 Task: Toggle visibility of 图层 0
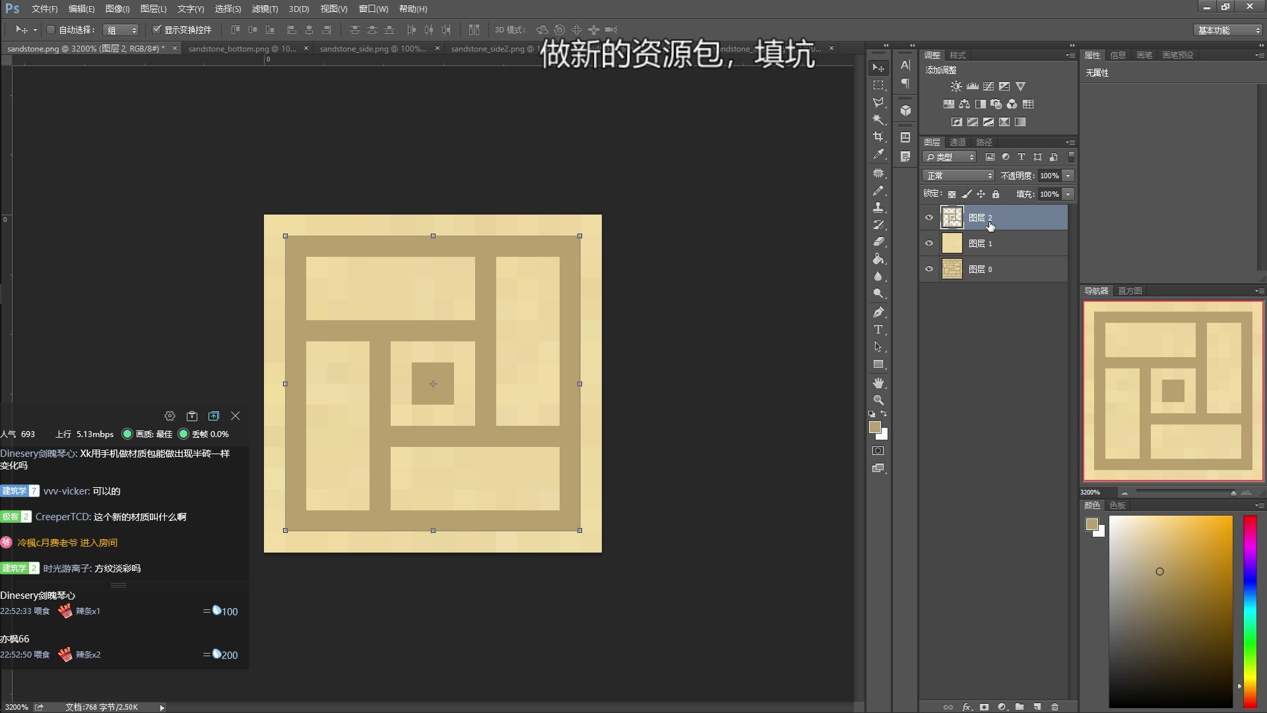[929, 269]
